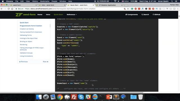
Task: Click the green round extension icon
Action: (x=132, y=9)
